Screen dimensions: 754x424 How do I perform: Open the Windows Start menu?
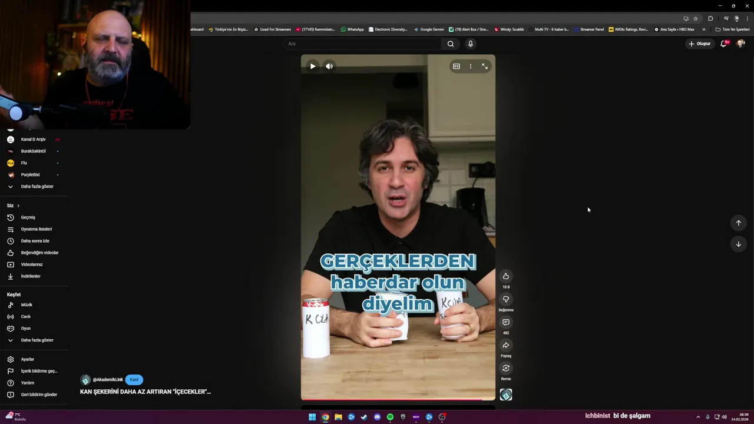pos(312,417)
